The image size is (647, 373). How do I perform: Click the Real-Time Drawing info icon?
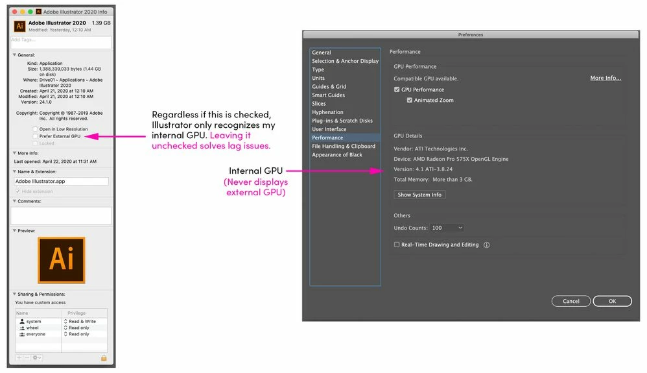pos(486,245)
